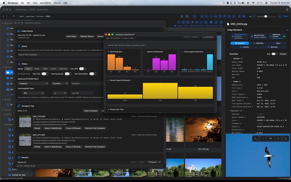Screen dimensions: 291x182
Task: Select the Video media filter segment
Action: click(45, 69)
